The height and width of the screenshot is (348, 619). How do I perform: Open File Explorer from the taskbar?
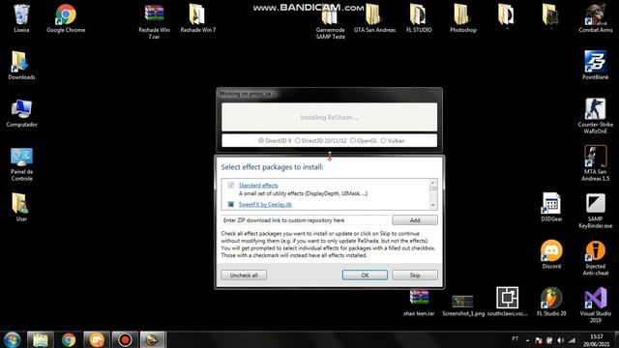pyautogui.click(x=41, y=339)
